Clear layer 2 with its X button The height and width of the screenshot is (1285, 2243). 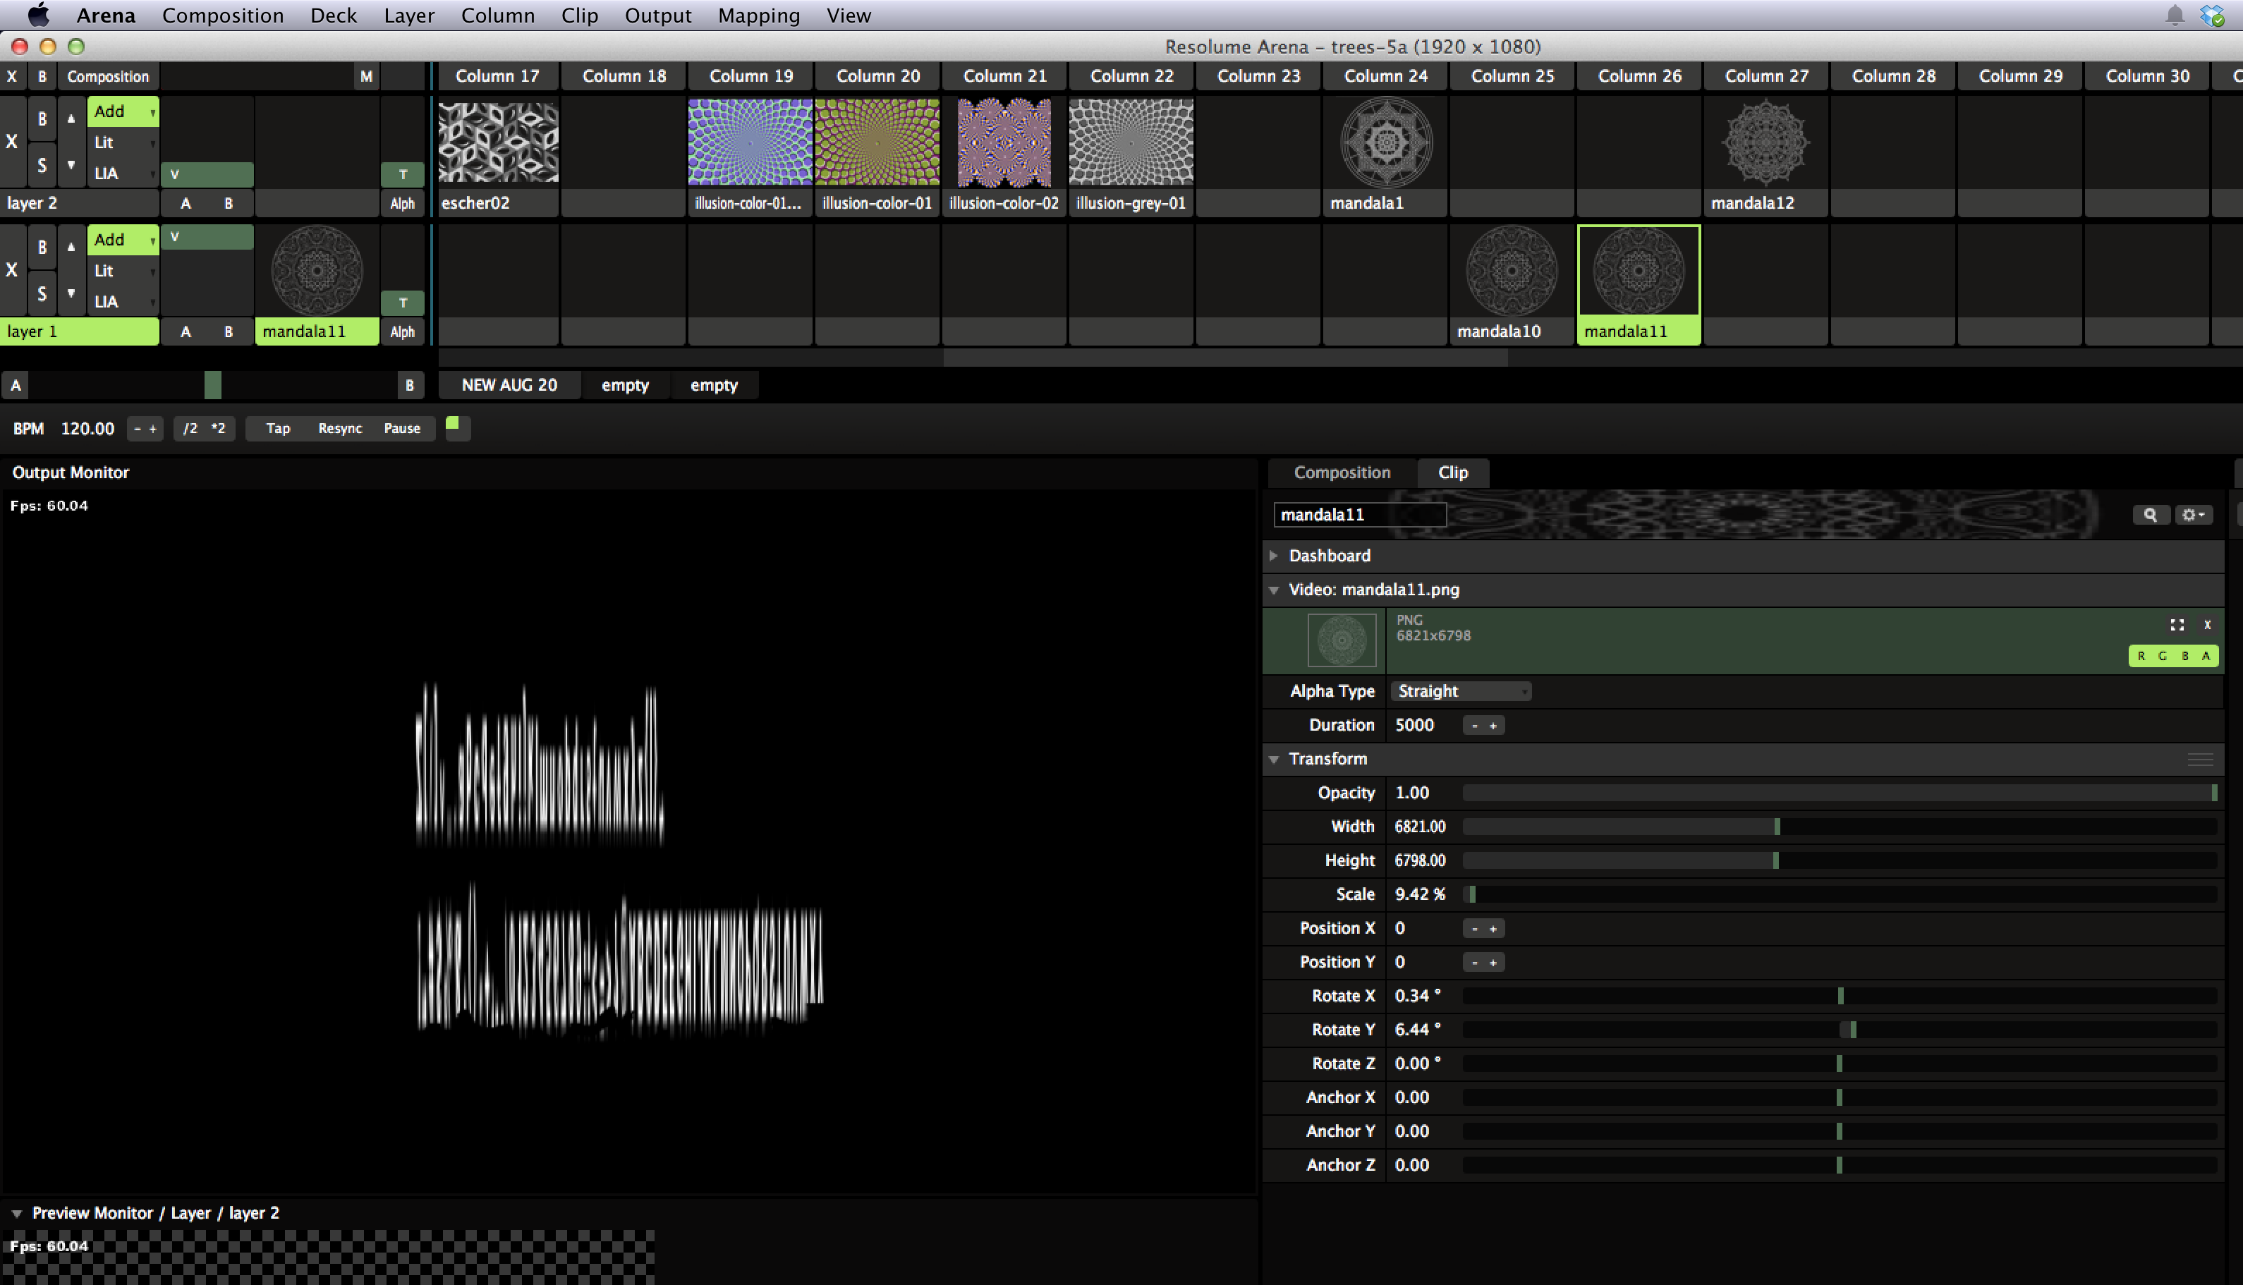[11, 141]
